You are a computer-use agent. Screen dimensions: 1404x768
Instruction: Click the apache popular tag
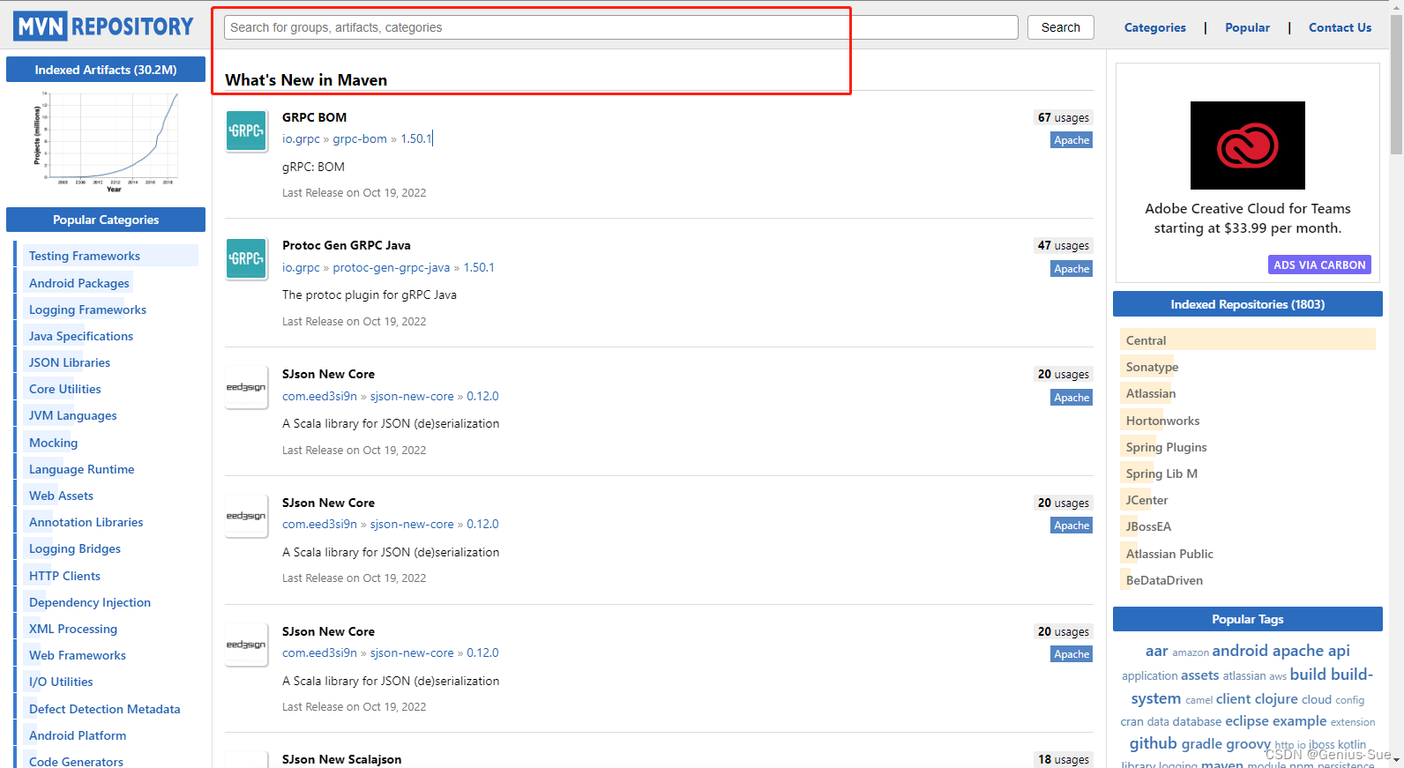(x=1297, y=651)
